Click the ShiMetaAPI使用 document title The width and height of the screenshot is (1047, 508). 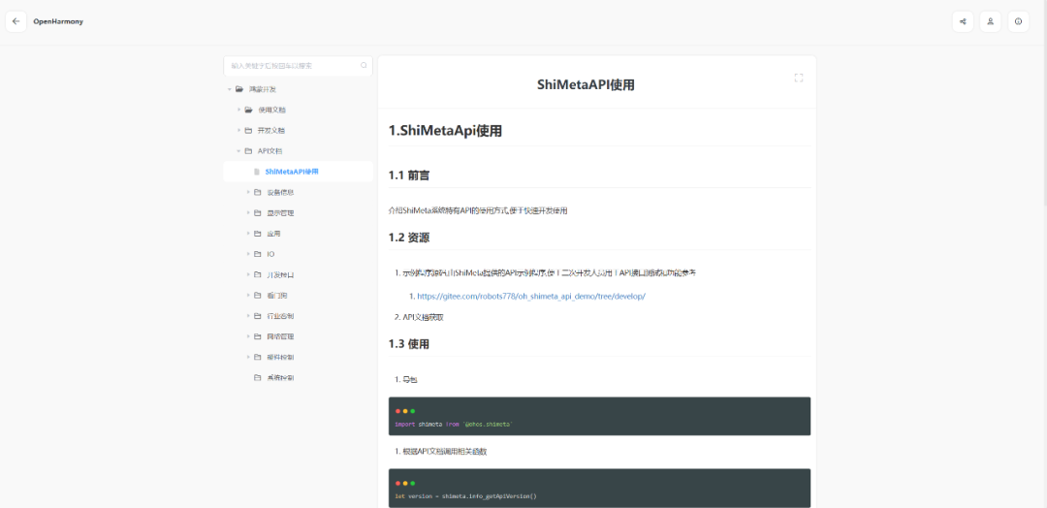coord(586,84)
